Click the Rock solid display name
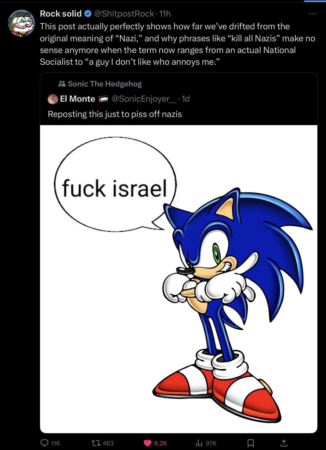 pos(61,14)
